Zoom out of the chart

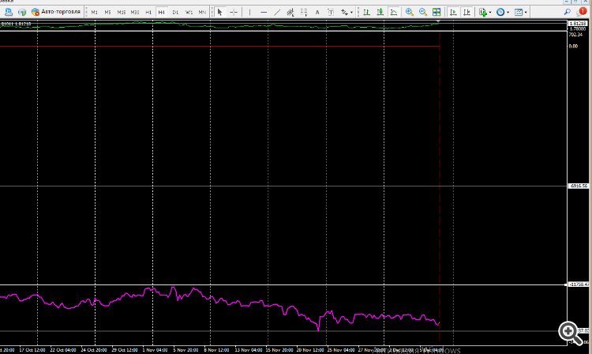423,13
